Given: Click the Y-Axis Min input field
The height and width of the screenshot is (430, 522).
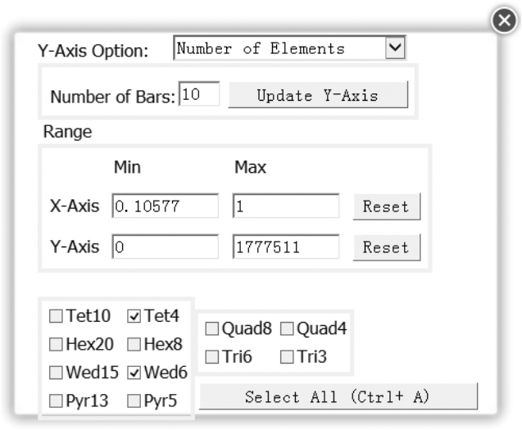Looking at the screenshot, I should [x=165, y=247].
